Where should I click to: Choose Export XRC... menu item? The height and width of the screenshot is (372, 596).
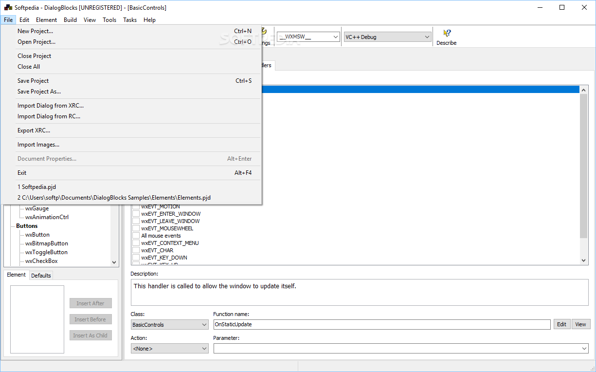131,130
